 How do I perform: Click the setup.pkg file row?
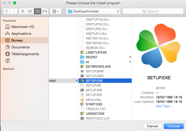[x=105, y=100]
